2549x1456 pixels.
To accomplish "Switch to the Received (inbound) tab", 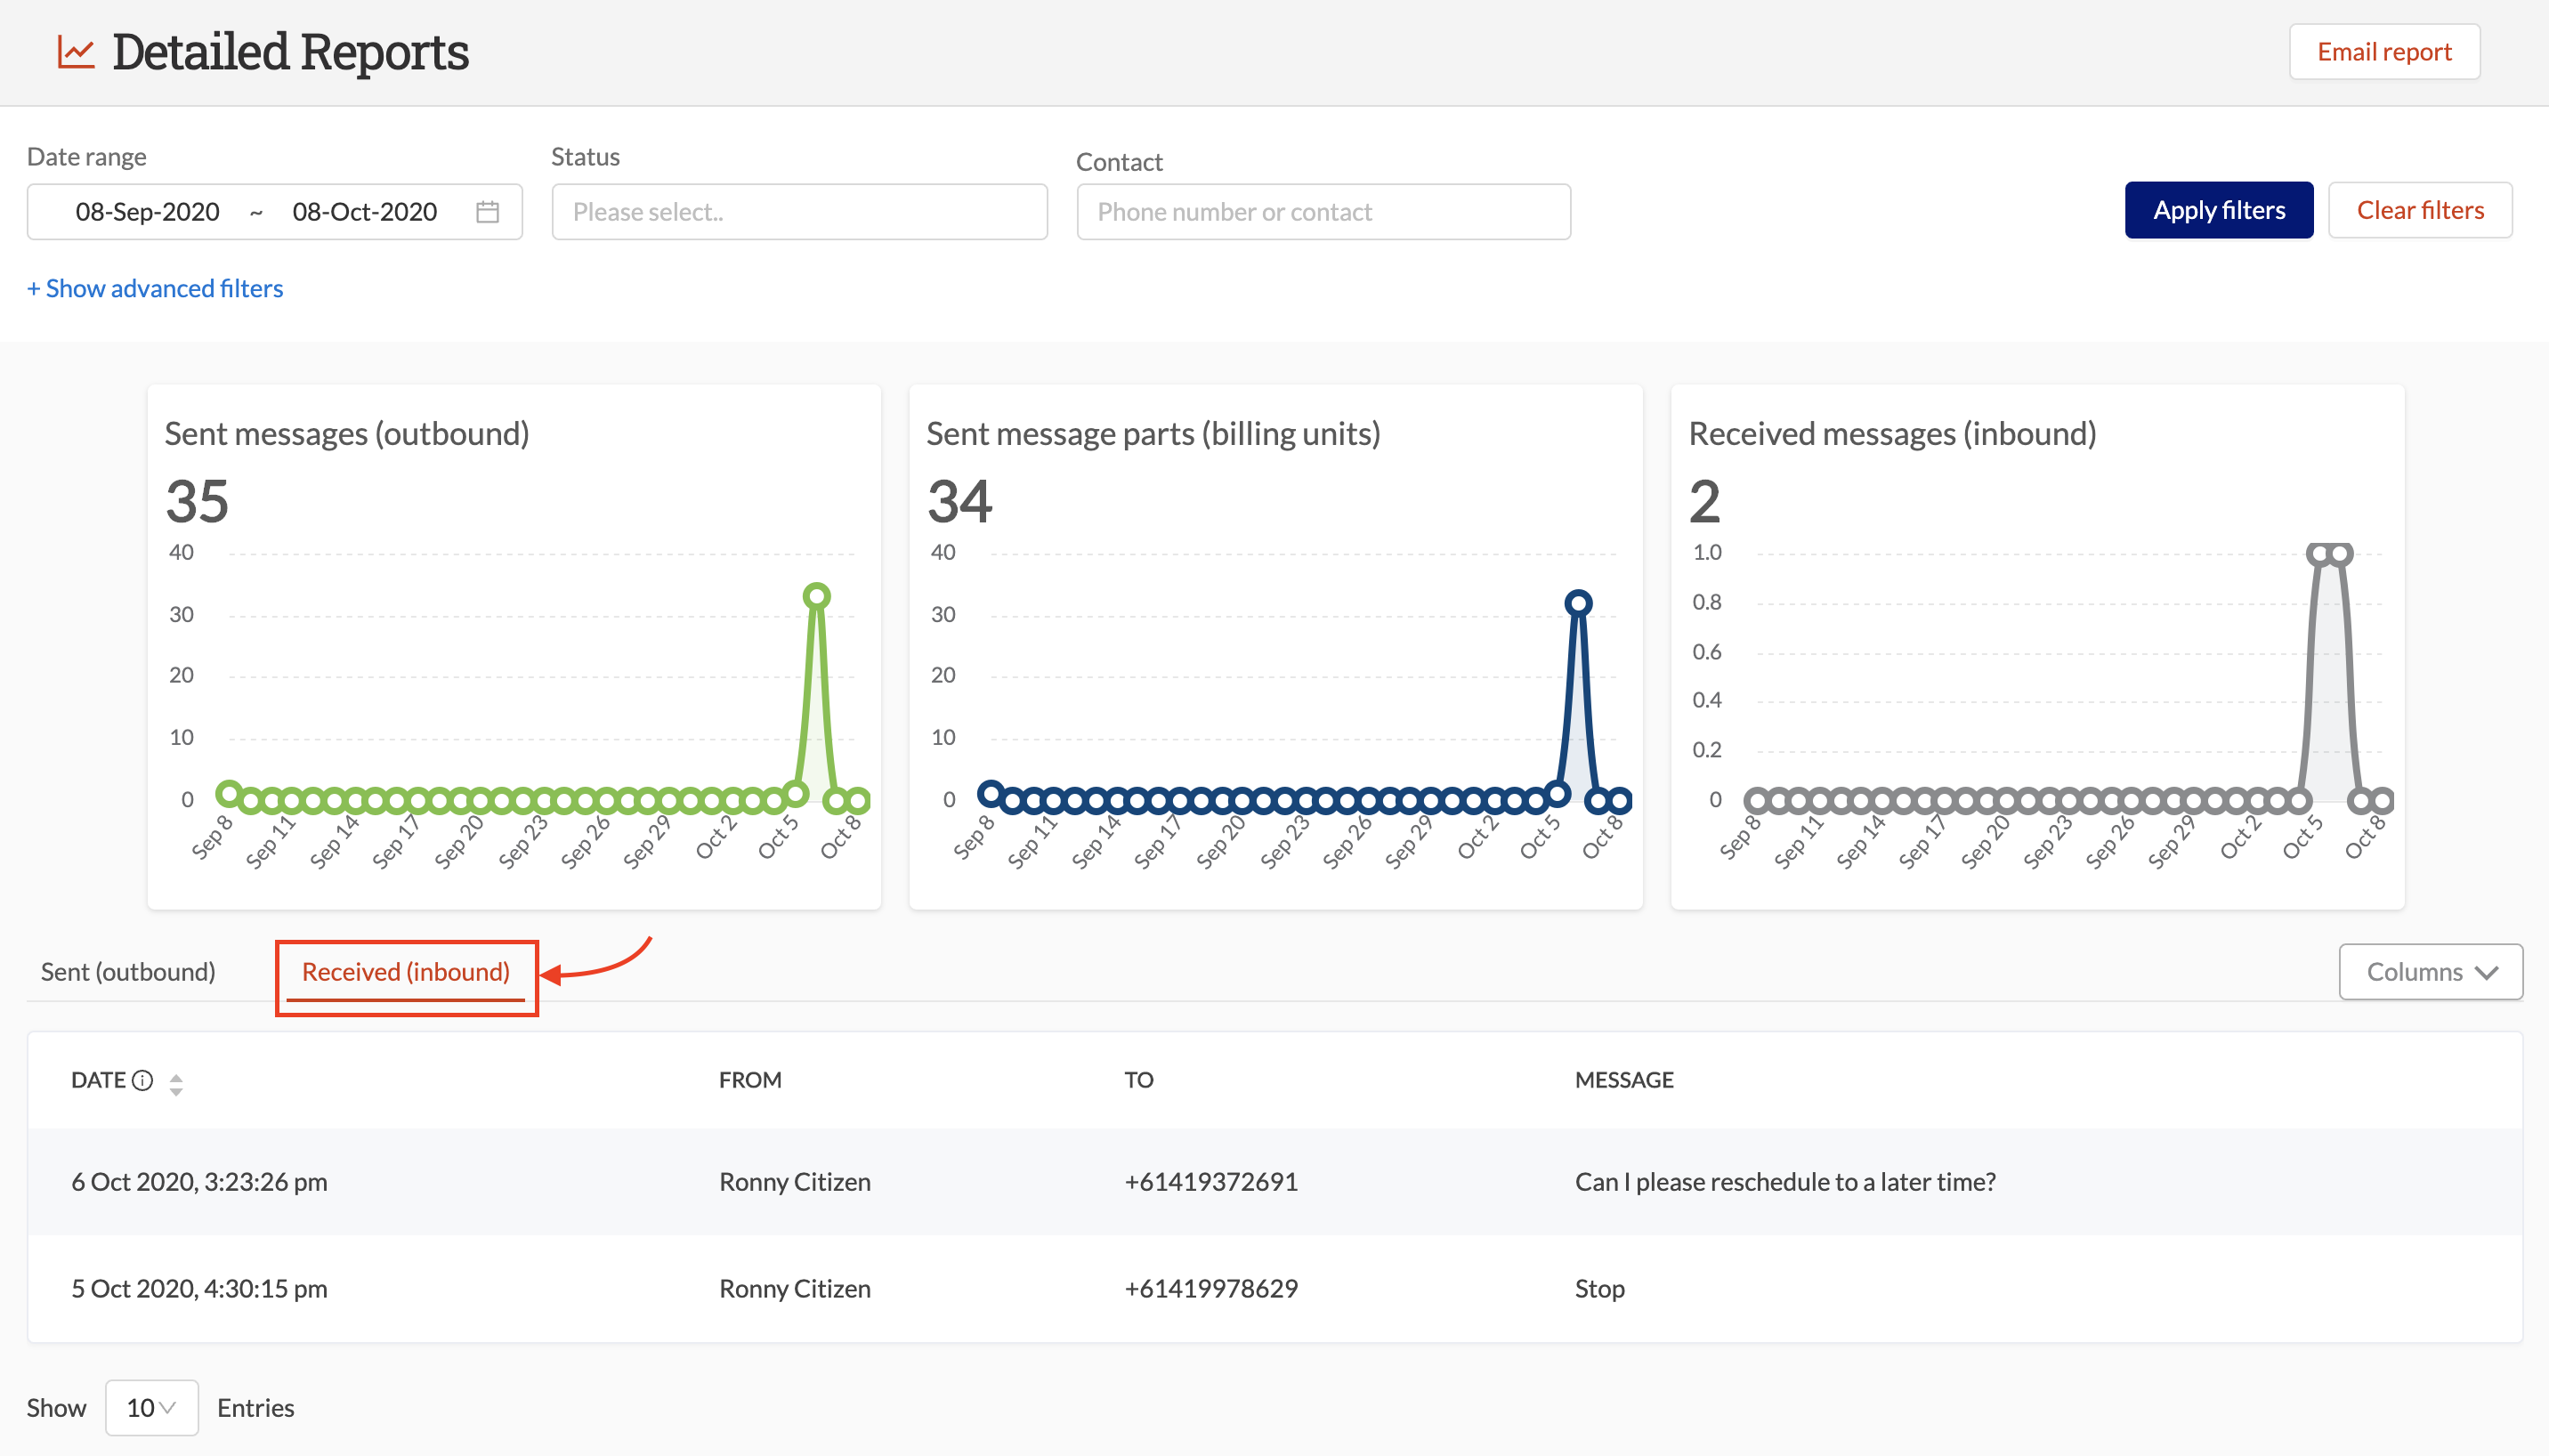I will pos(406,971).
